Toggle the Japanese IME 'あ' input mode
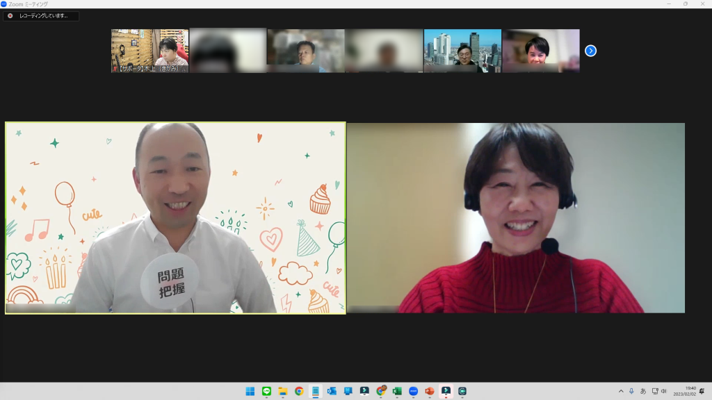712x400 pixels. coord(643,391)
